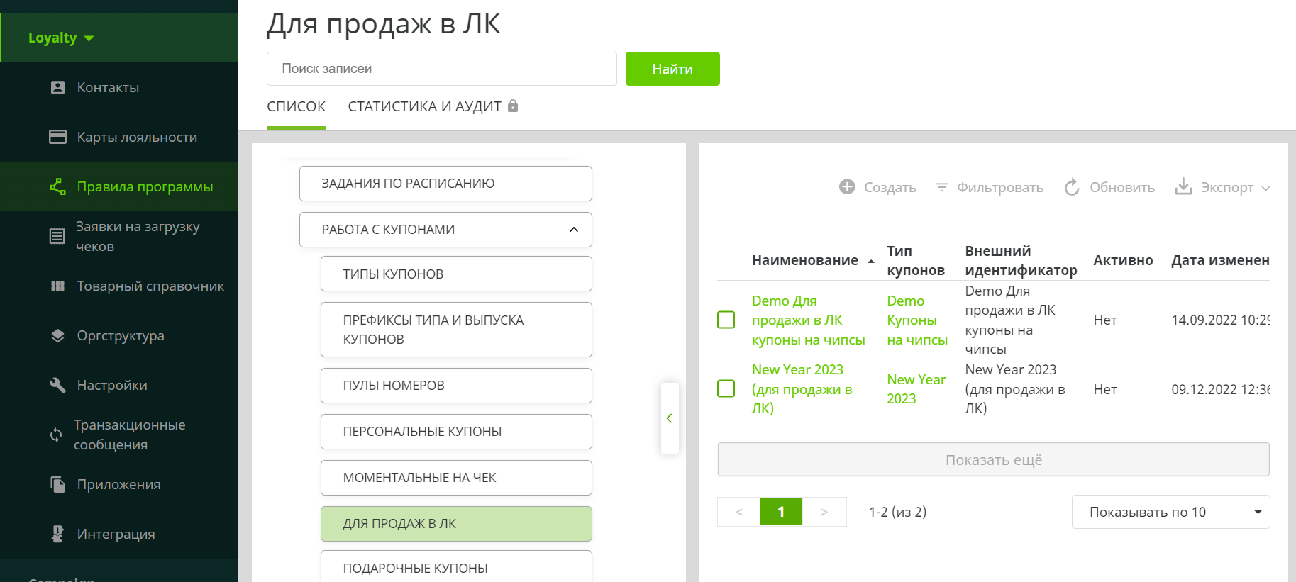Click the refresh icon beside Обновить
Screen dimensions: 1296x582
pyautogui.click(x=1072, y=187)
